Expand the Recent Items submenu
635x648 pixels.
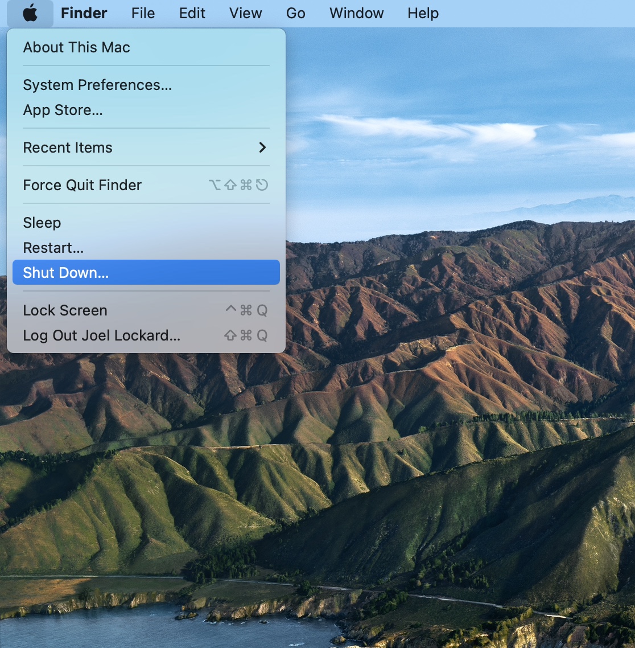146,147
